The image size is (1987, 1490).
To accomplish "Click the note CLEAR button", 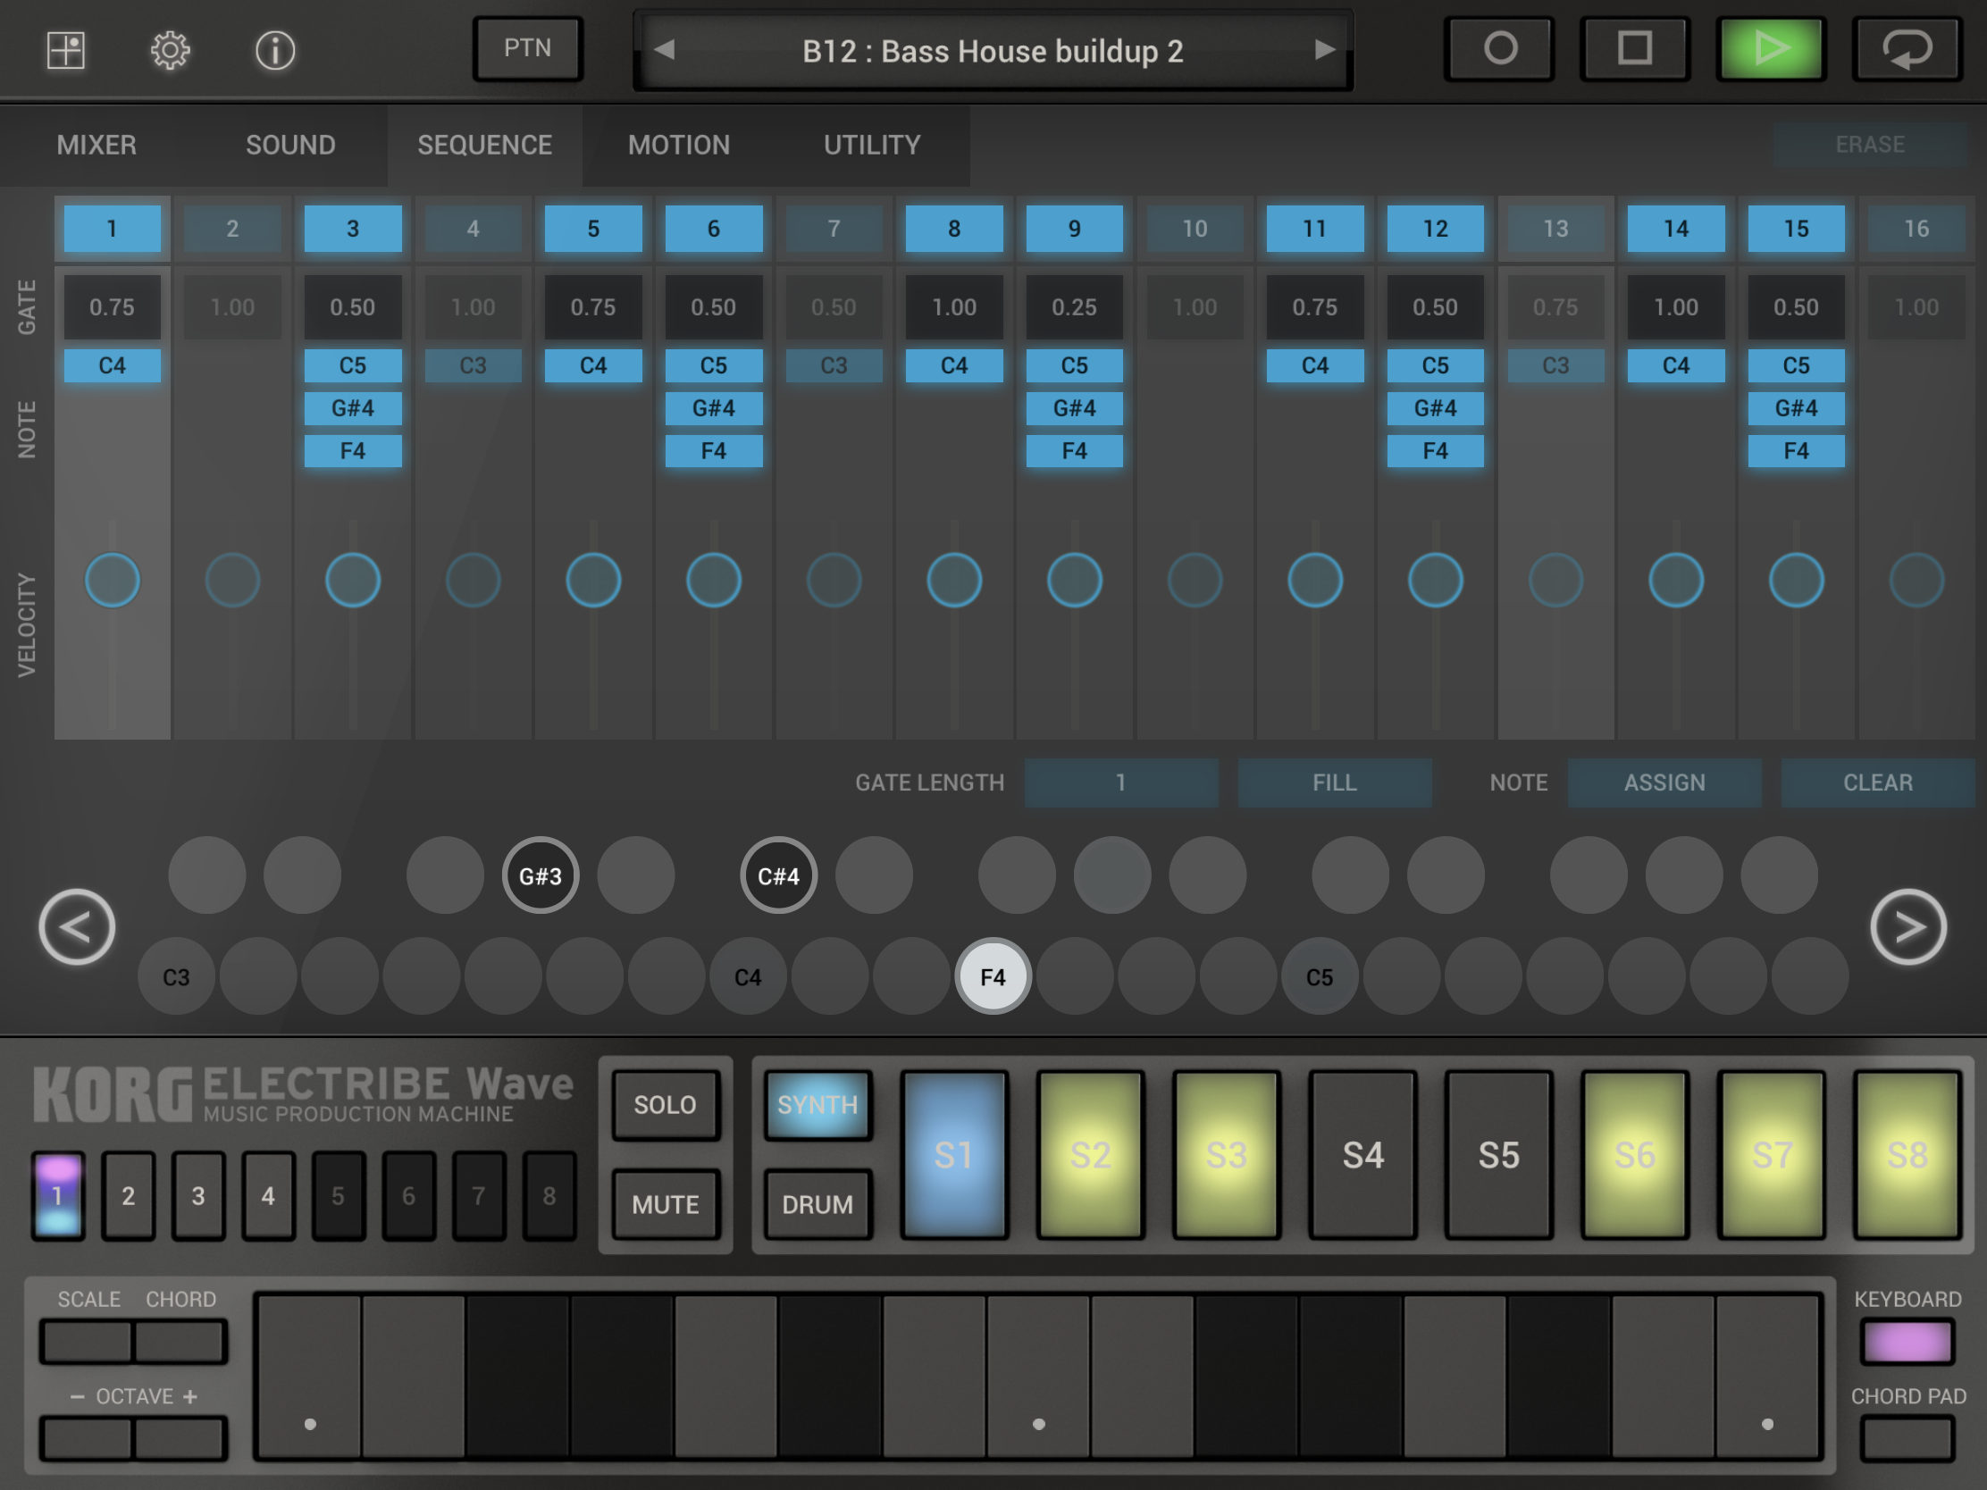I will pos(1878,783).
